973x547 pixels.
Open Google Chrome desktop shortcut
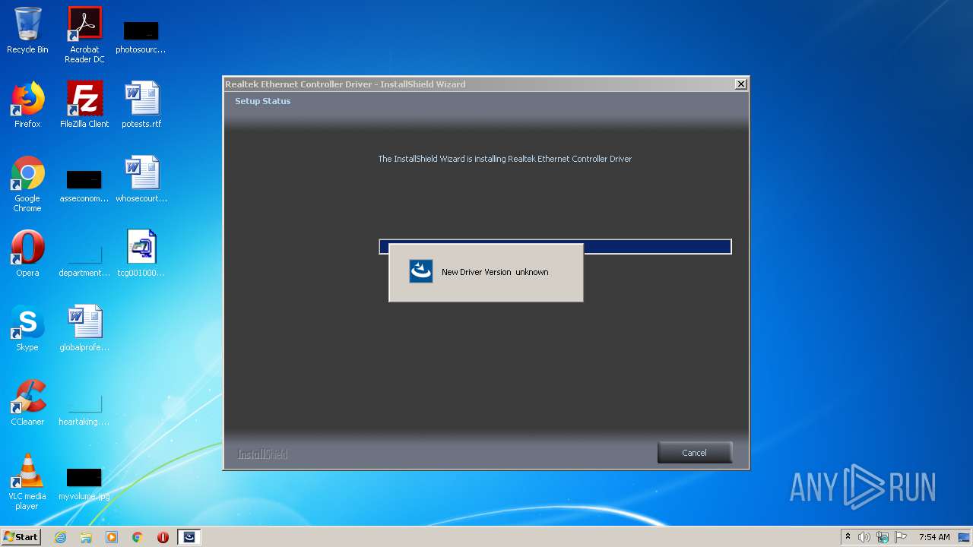click(27, 184)
